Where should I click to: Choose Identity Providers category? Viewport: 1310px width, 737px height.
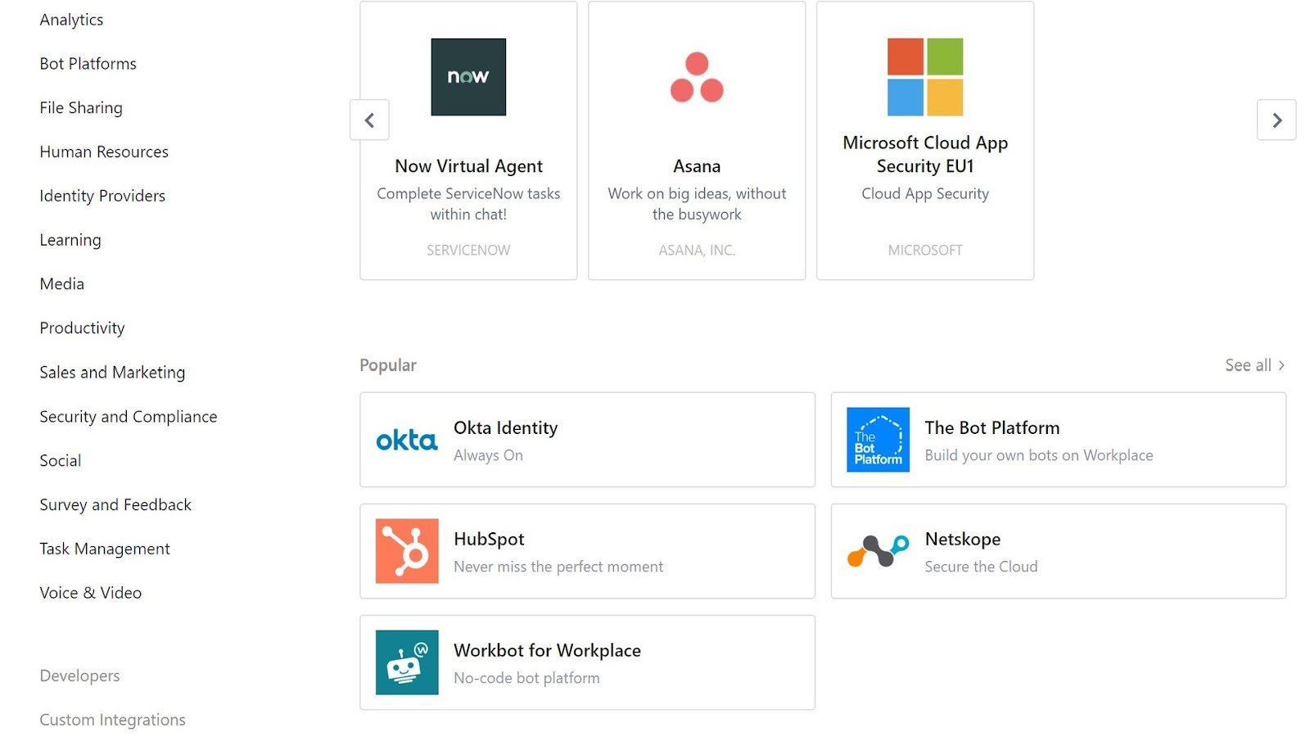(x=102, y=196)
